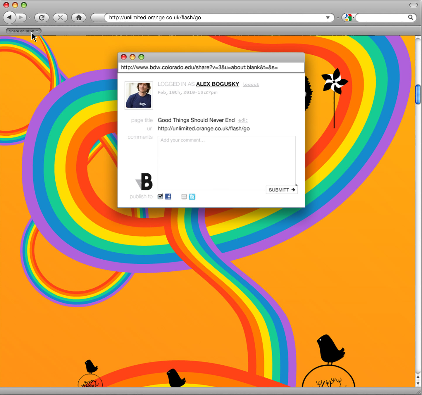Expand the Share on BDW dropdown arrow

click(37, 31)
